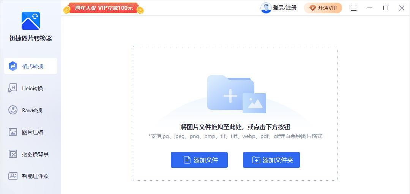Switch to Raw转换 tab
The width and height of the screenshot is (410, 194).
[31, 110]
